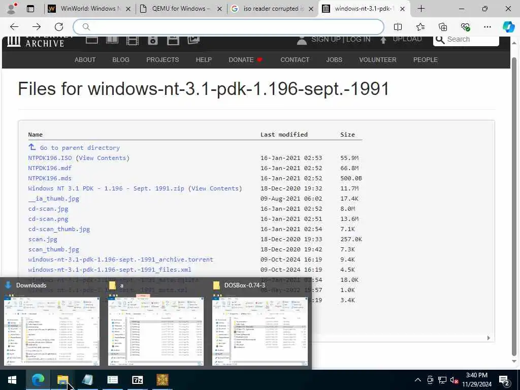Viewport: 520px width, 390px height.
Task: Select the DOSBox-0.74-3 window preview thumbnail
Action: 260,331
